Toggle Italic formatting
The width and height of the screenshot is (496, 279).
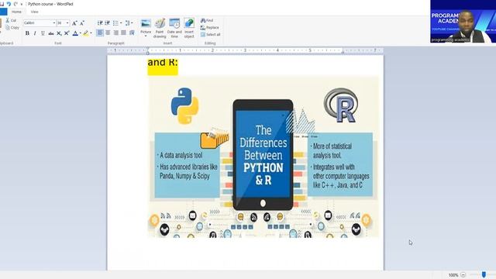click(35, 33)
